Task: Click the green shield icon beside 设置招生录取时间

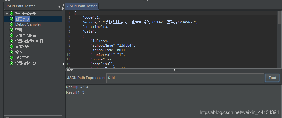Action: (11, 41)
